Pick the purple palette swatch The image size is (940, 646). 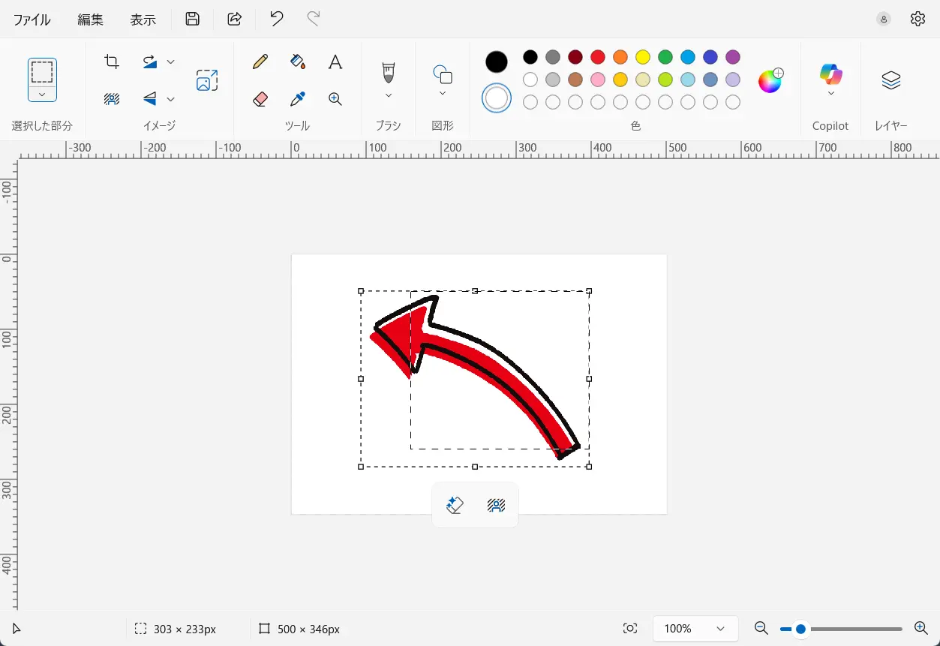(x=733, y=57)
